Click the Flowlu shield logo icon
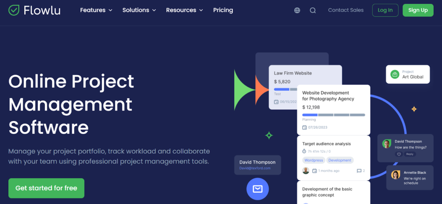The image size is (442, 204). coord(14,10)
